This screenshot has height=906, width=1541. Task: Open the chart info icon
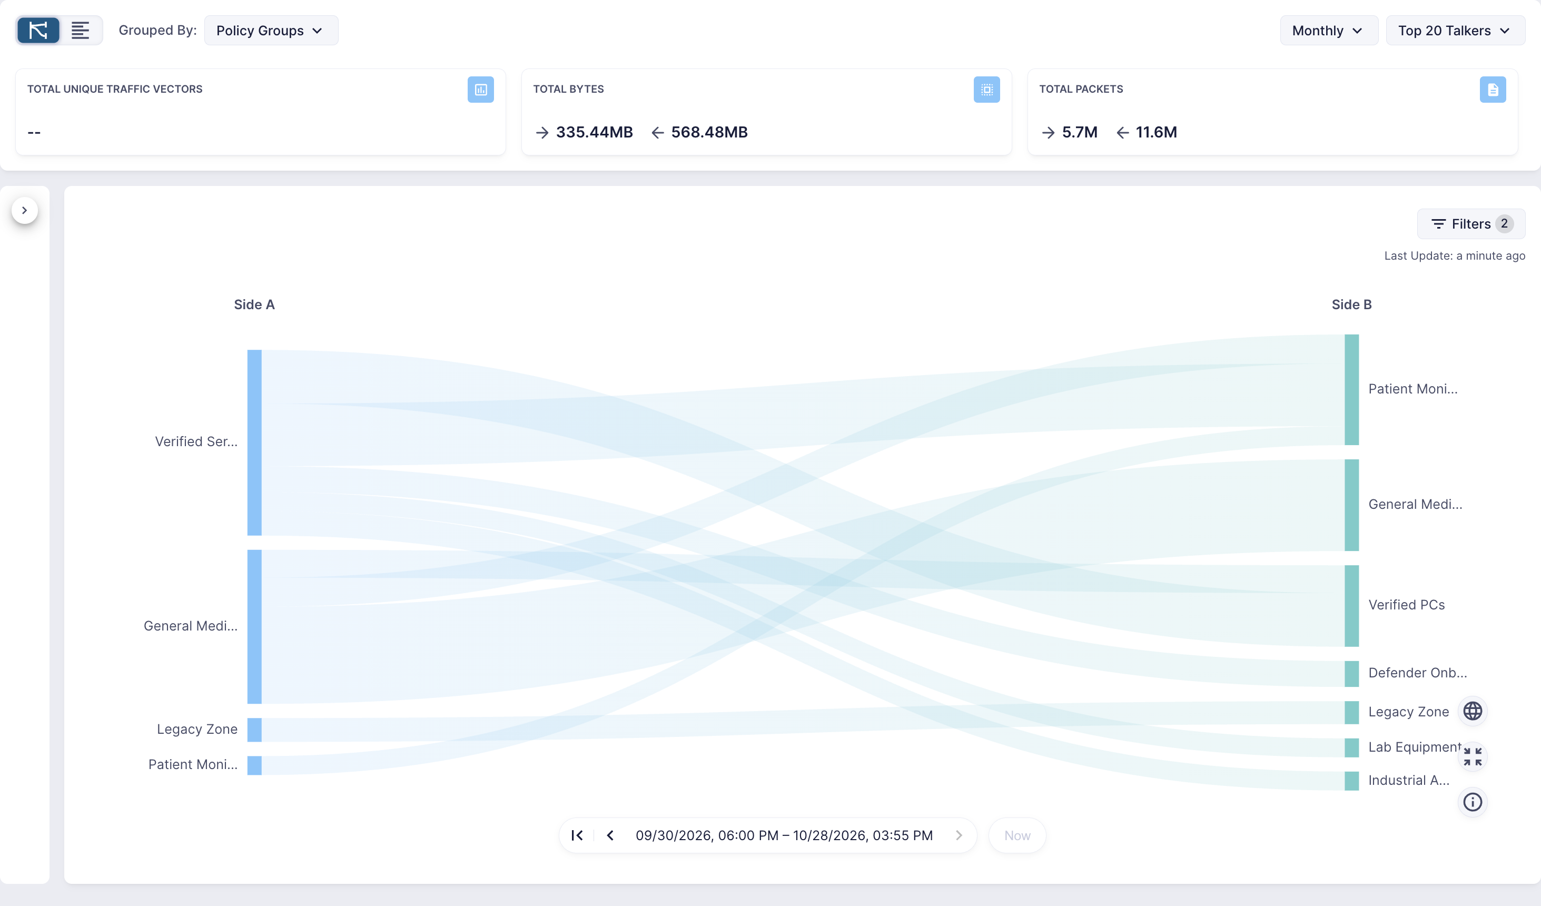[1473, 802]
